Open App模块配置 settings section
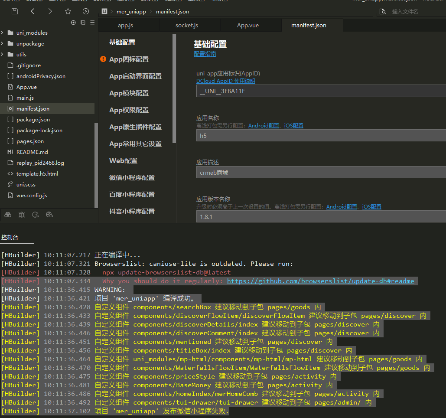Screen dimensions: 446x418 pos(129,93)
